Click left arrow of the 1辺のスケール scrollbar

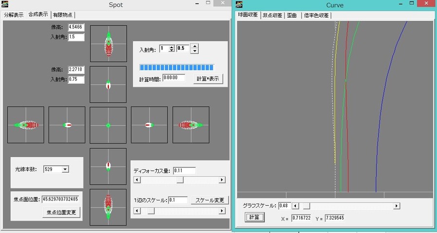click(137, 211)
